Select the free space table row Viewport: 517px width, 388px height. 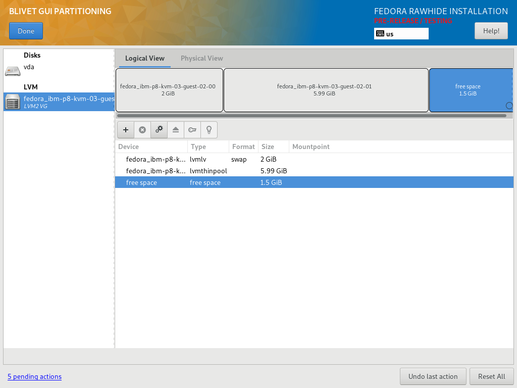pyautogui.click(x=314, y=182)
